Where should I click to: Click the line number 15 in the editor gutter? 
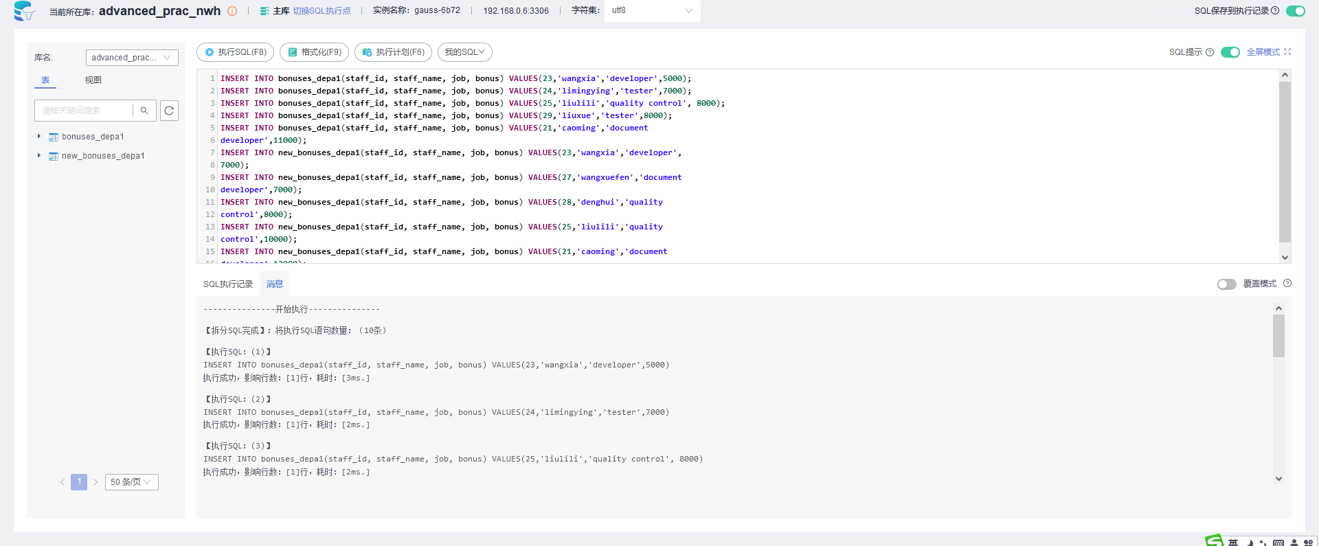coord(210,251)
